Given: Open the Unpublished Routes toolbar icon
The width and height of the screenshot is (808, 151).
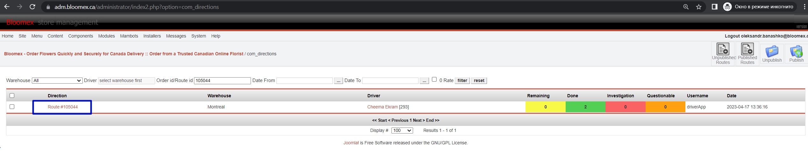Looking at the screenshot, I should tap(723, 54).
